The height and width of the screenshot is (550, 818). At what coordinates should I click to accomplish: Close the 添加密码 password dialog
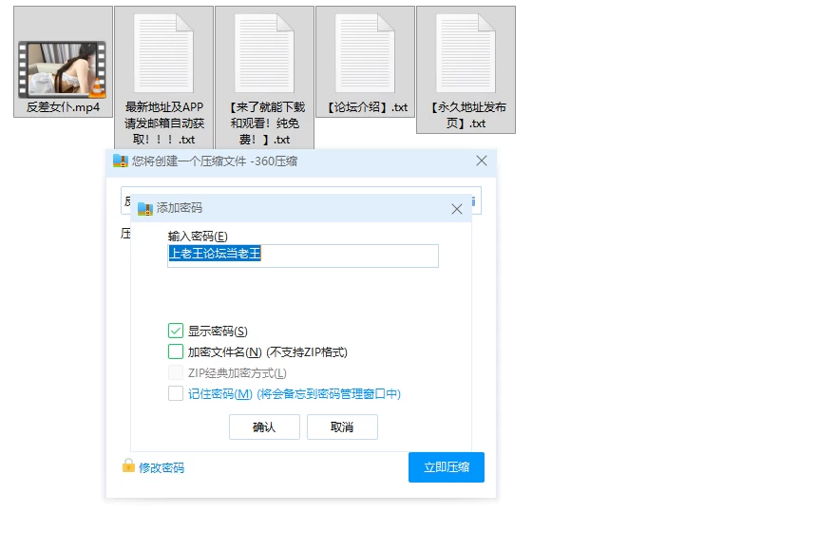[457, 209]
